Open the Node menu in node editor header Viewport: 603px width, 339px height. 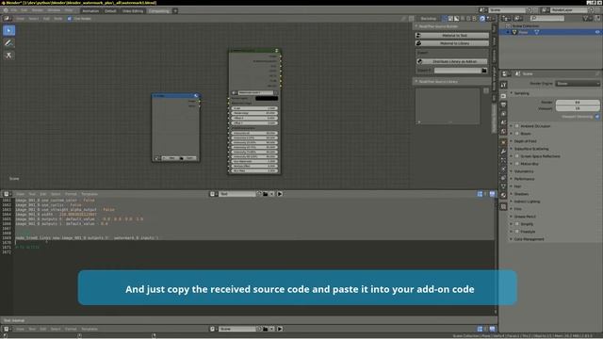[x=58, y=19]
